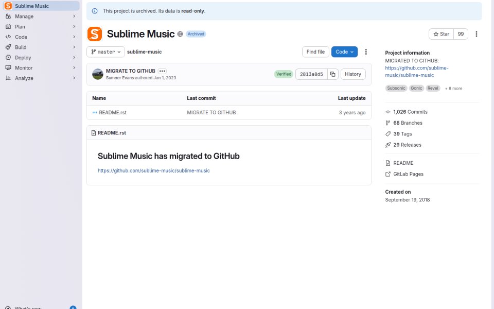Expand commit description ellipsis button
Image resolution: width=494 pixels, height=309 pixels.
(x=162, y=71)
